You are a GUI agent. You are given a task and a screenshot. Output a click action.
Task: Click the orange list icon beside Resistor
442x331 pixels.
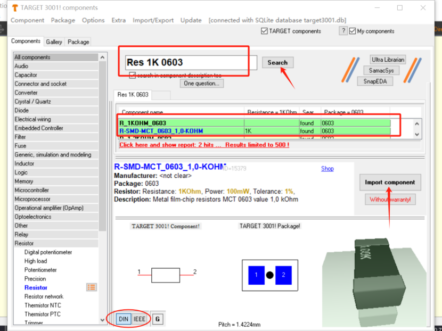92,287
